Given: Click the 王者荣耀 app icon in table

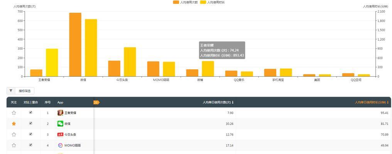Looking at the screenshot, I should tap(60, 113).
